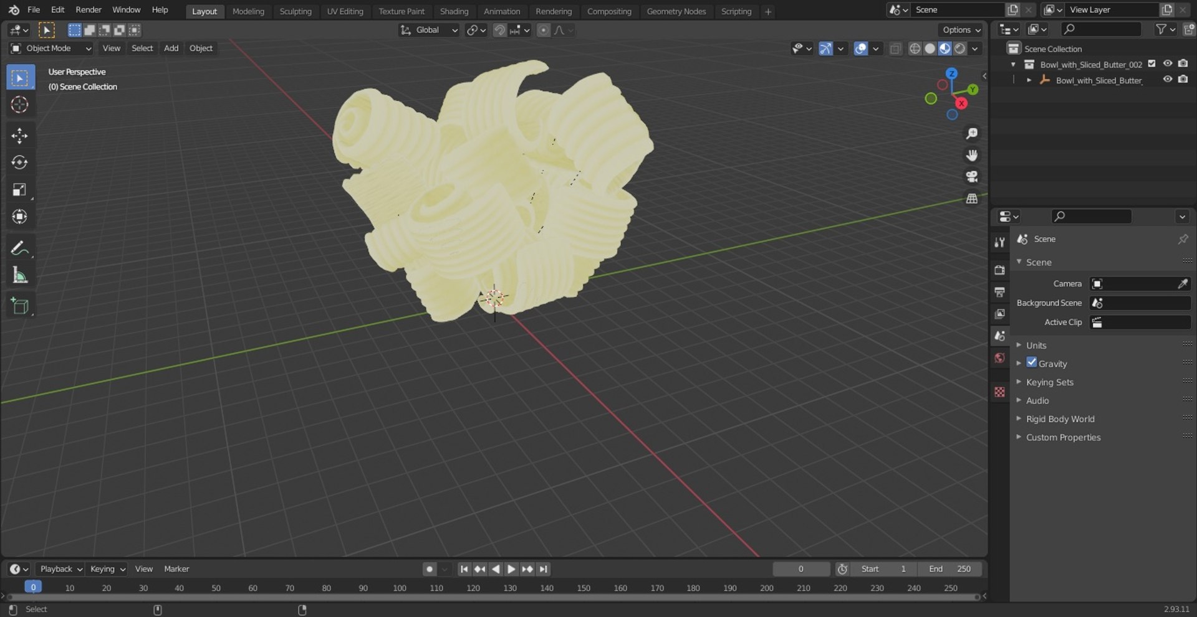Click the zoom viewport magnifier icon
1197x617 pixels.
point(971,134)
